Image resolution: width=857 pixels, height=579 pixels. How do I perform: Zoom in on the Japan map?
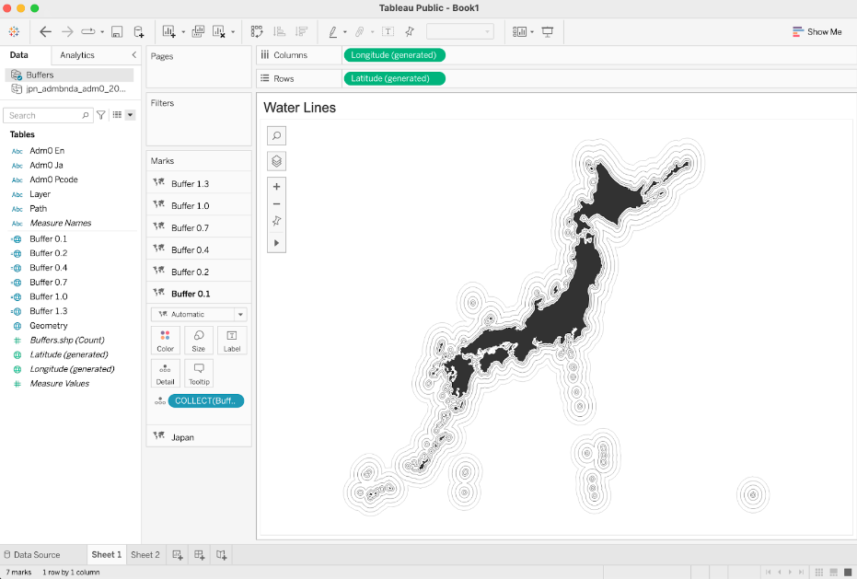tap(276, 187)
